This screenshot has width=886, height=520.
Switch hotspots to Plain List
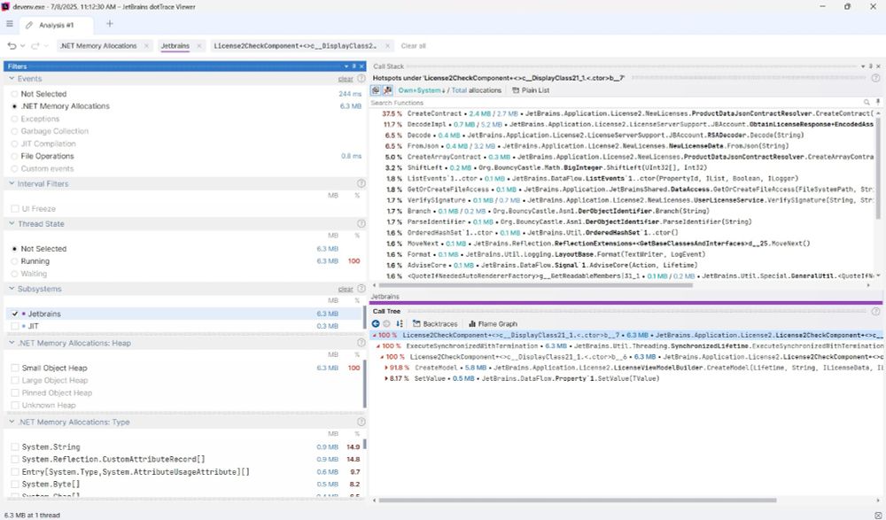pyautogui.click(x=531, y=90)
